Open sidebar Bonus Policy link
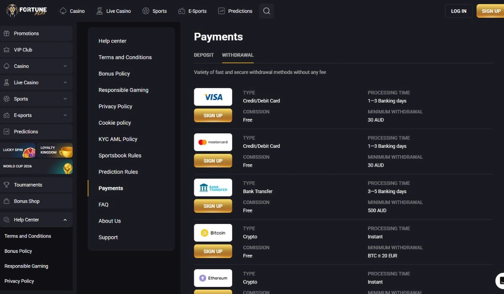The image size is (504, 294). tap(18, 251)
